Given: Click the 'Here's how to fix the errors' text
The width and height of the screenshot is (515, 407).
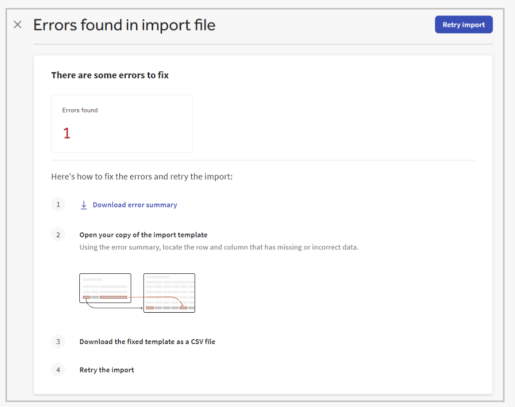Looking at the screenshot, I should click(x=142, y=177).
